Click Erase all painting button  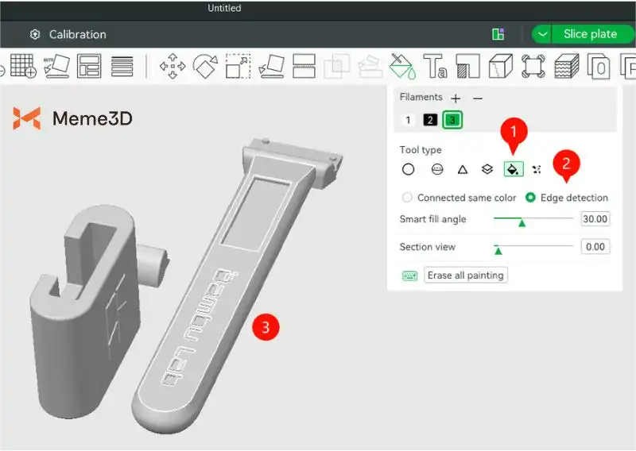click(465, 276)
